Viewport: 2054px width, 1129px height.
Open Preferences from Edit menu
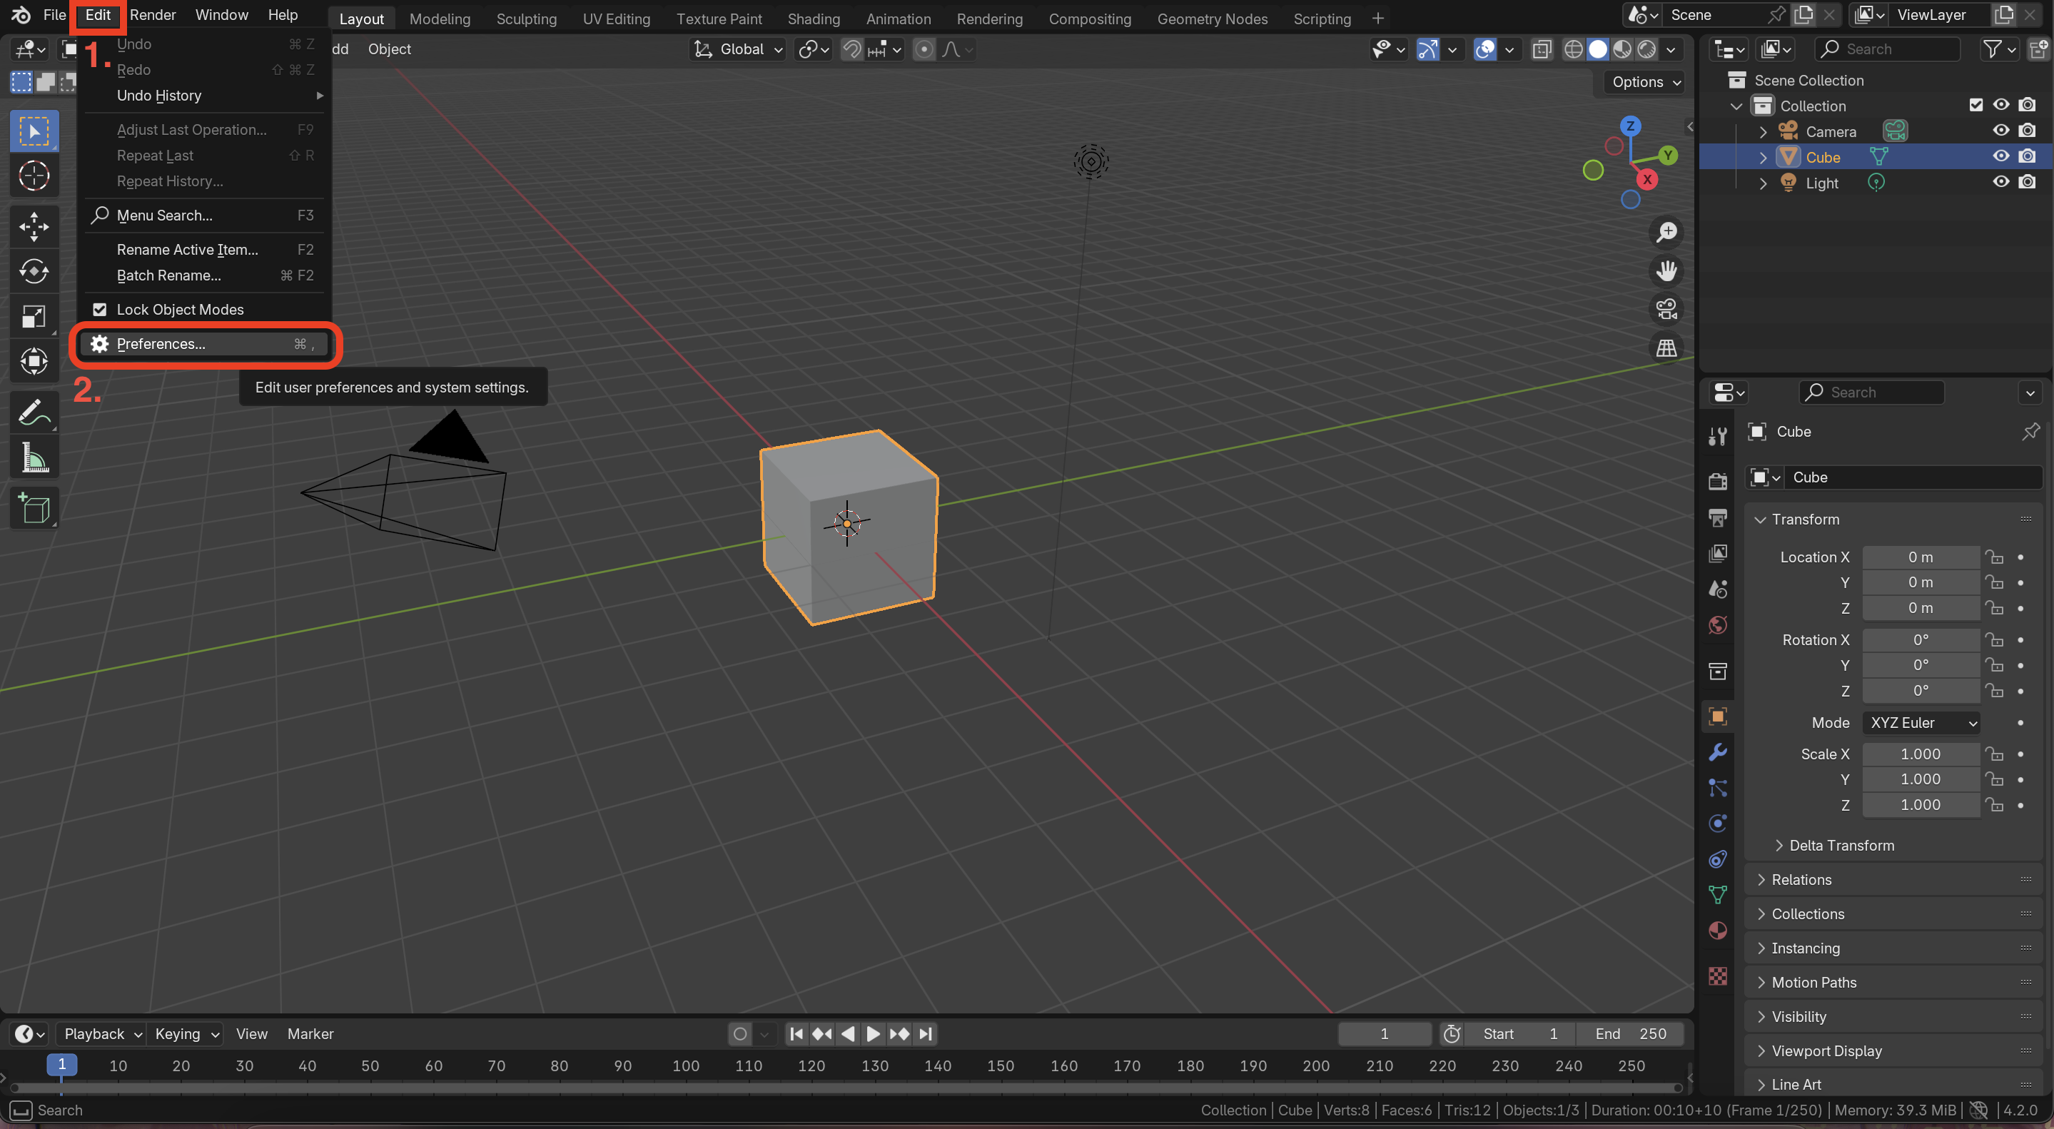(161, 344)
